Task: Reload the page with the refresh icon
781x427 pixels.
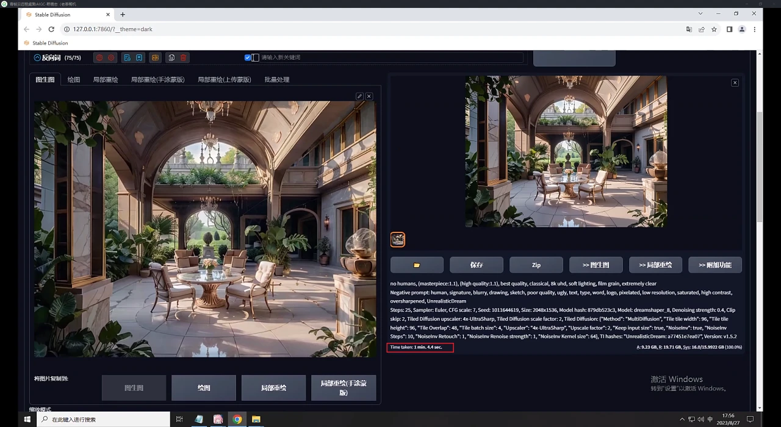Action: 51,29
